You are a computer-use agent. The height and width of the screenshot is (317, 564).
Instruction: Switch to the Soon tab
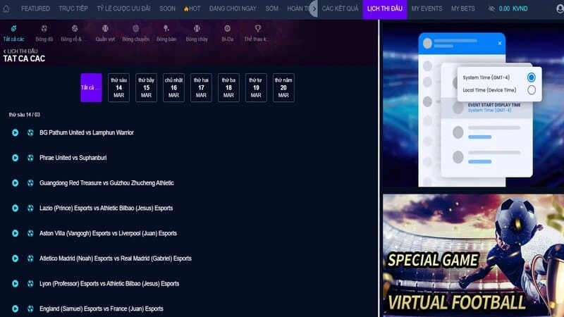pos(167,8)
